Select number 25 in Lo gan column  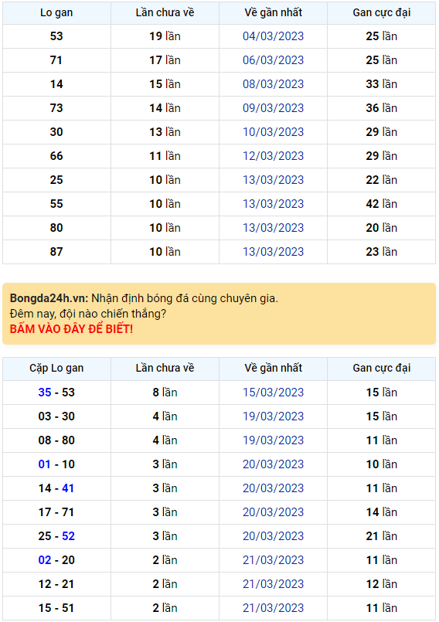(x=56, y=180)
